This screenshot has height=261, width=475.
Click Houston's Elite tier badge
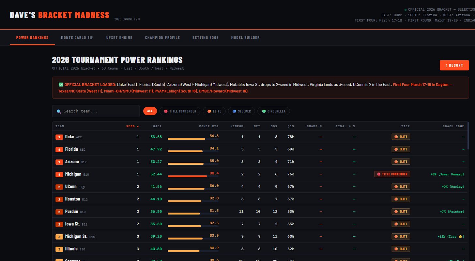coord(401,199)
